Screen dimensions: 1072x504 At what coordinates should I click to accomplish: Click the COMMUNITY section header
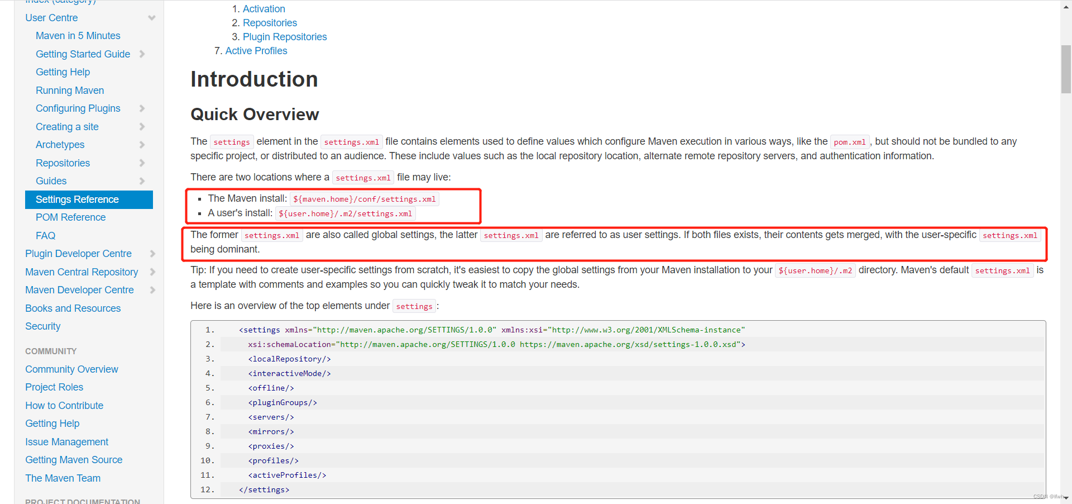pos(51,351)
